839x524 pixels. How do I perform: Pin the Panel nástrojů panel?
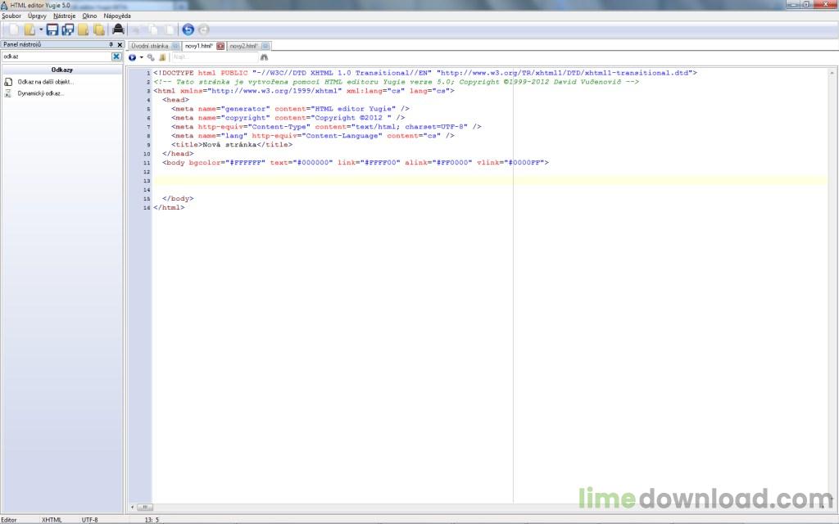(111, 44)
